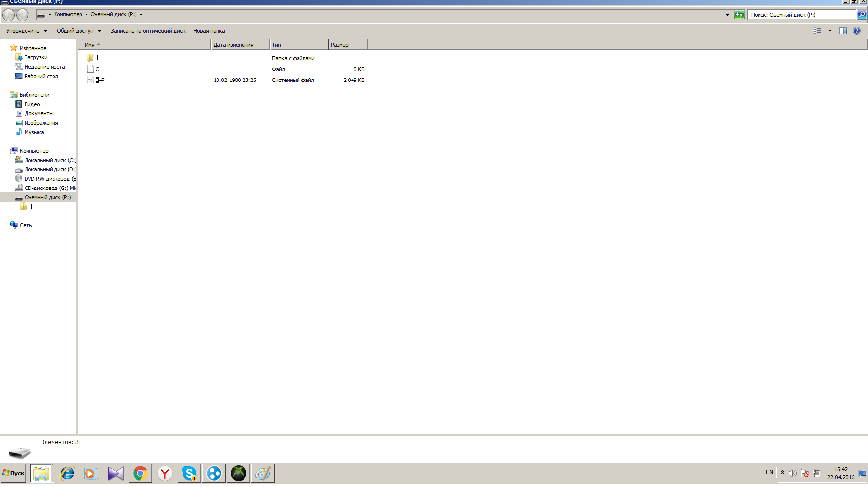Open the Видео library
Image resolution: width=868 pixels, height=487 pixels.
tap(32, 104)
